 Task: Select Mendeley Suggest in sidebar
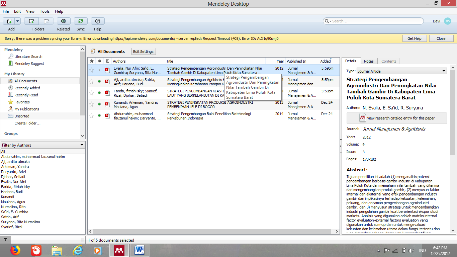(29, 64)
